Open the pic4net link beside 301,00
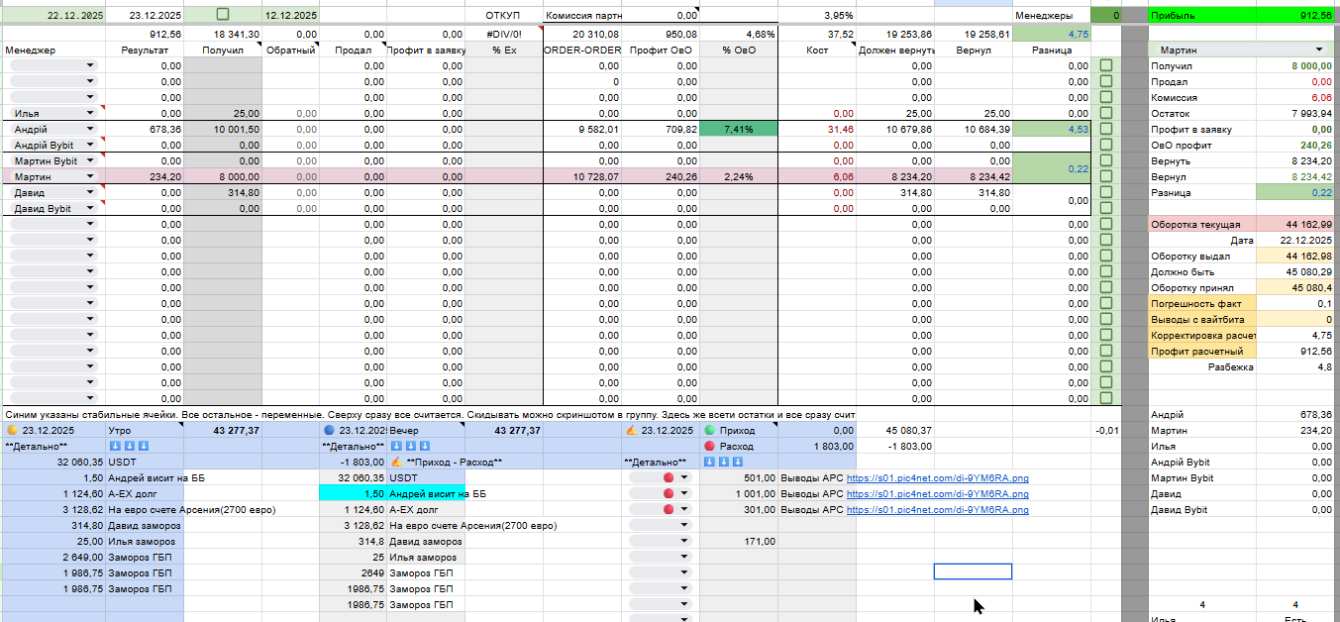Viewport: 1340px width, 622px height. coord(937,510)
